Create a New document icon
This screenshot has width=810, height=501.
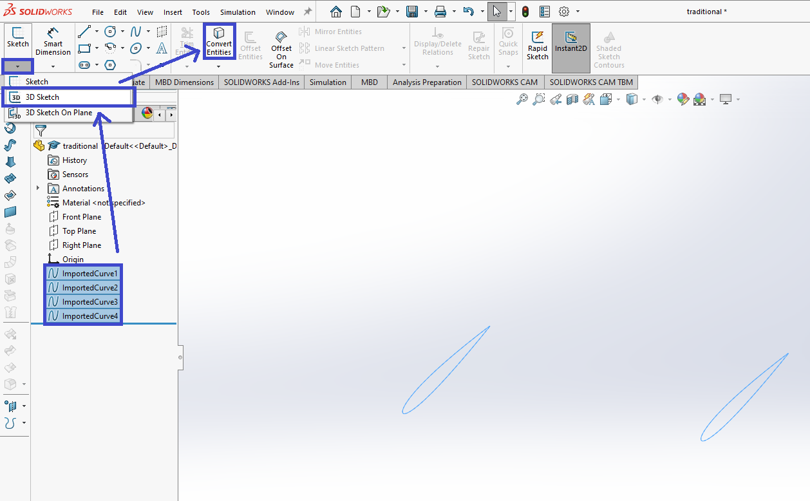coord(355,12)
